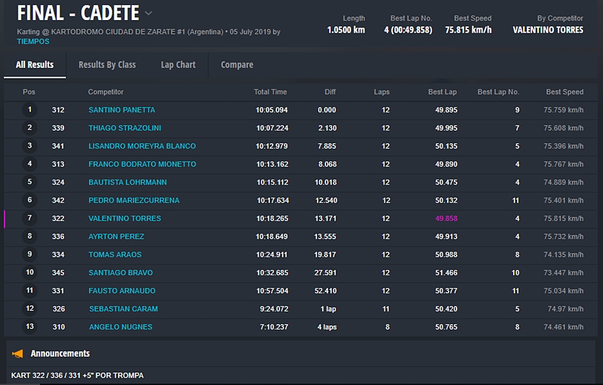Image resolution: width=603 pixels, height=385 pixels.
Task: Click position 13 badge for Angelo Nugnes
Action: click(30, 327)
